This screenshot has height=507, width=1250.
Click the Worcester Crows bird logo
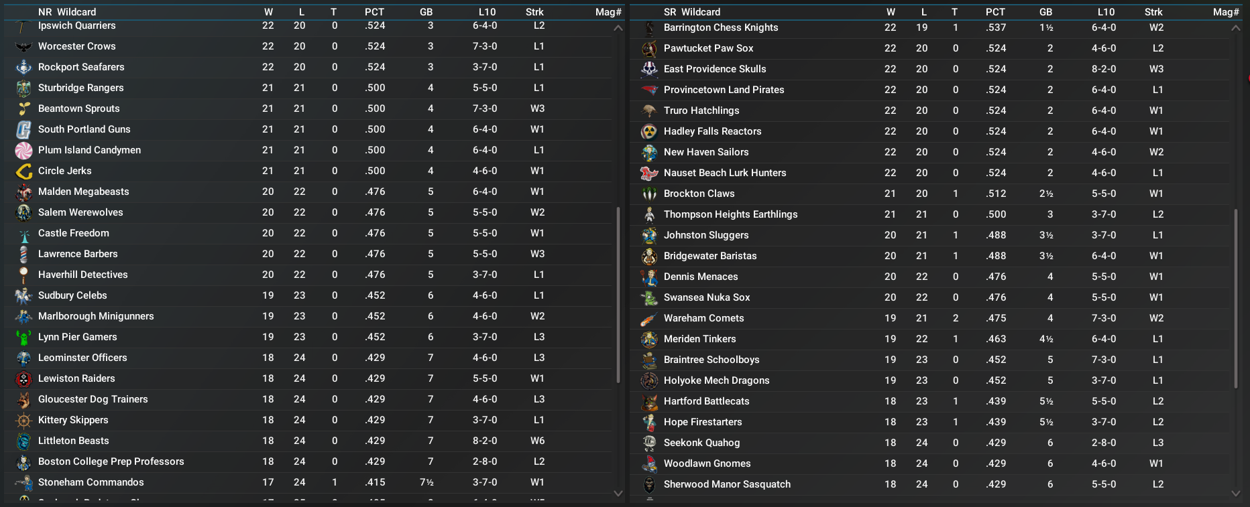coord(23,47)
